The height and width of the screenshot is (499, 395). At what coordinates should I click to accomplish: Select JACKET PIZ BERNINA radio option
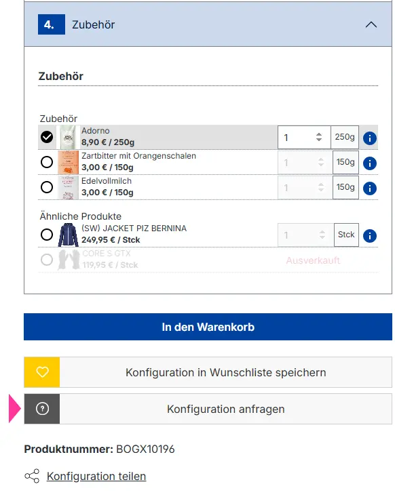pyautogui.click(x=47, y=235)
